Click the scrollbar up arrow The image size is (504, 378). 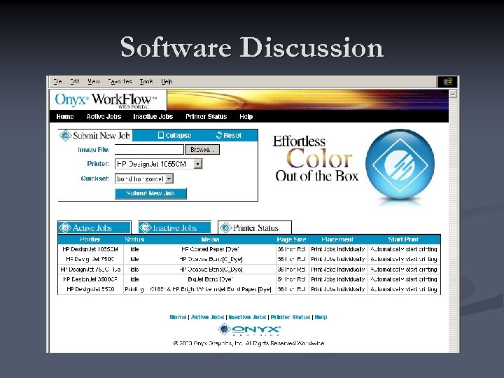point(453,94)
